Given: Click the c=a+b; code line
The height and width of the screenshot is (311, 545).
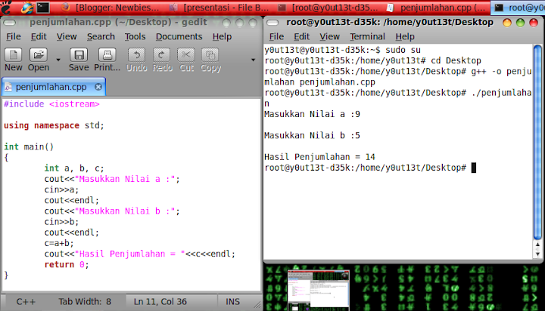Looking at the screenshot, I should 59,243.
